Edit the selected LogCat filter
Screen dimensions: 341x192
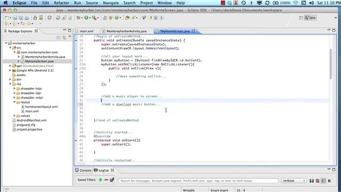pyautogui.click(x=112, y=180)
